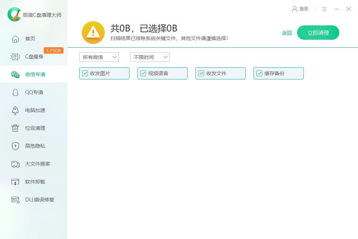Expand the 不限时间 time filter dropdown

pos(150,57)
